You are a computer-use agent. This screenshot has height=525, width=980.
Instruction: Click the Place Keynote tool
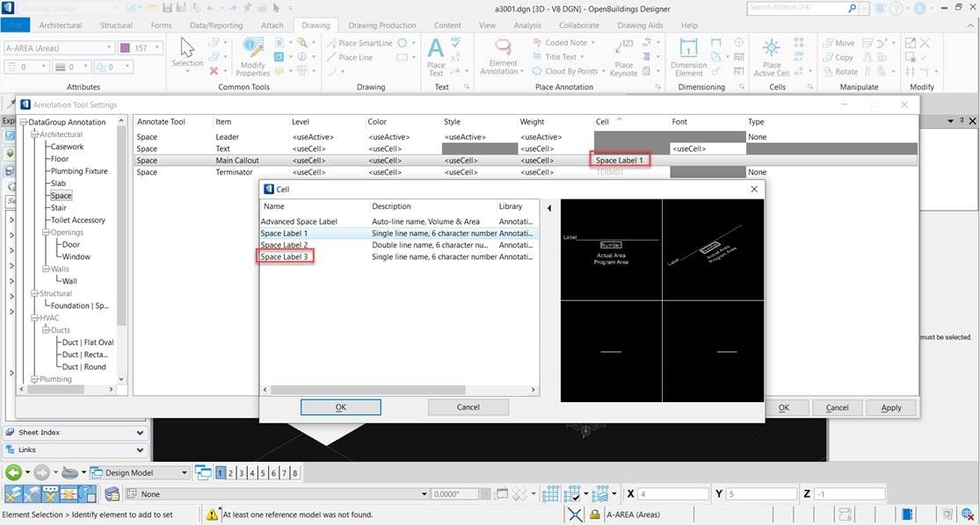[x=624, y=57]
